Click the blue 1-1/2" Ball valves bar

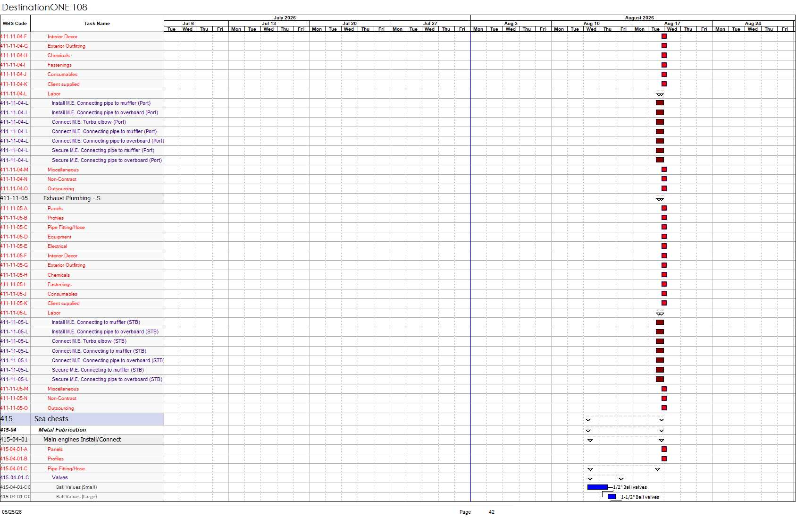coord(612,497)
